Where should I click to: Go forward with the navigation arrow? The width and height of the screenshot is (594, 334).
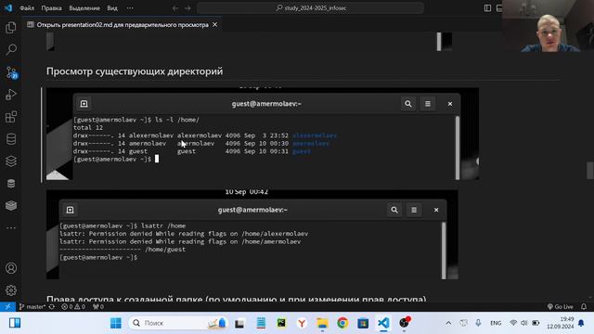187,8
